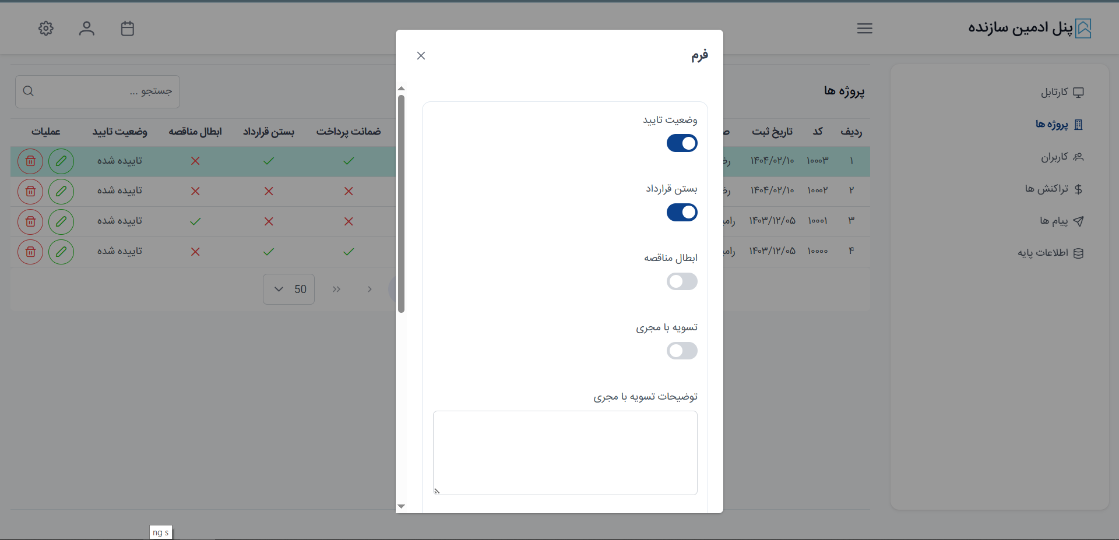Enable the تسویه با مجری switch
The width and height of the screenshot is (1119, 540).
682,351
